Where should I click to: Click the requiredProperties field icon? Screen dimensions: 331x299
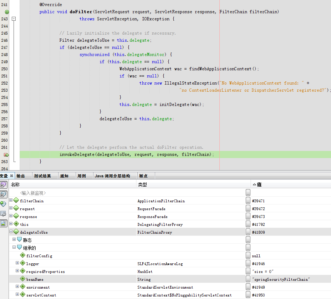22,271
